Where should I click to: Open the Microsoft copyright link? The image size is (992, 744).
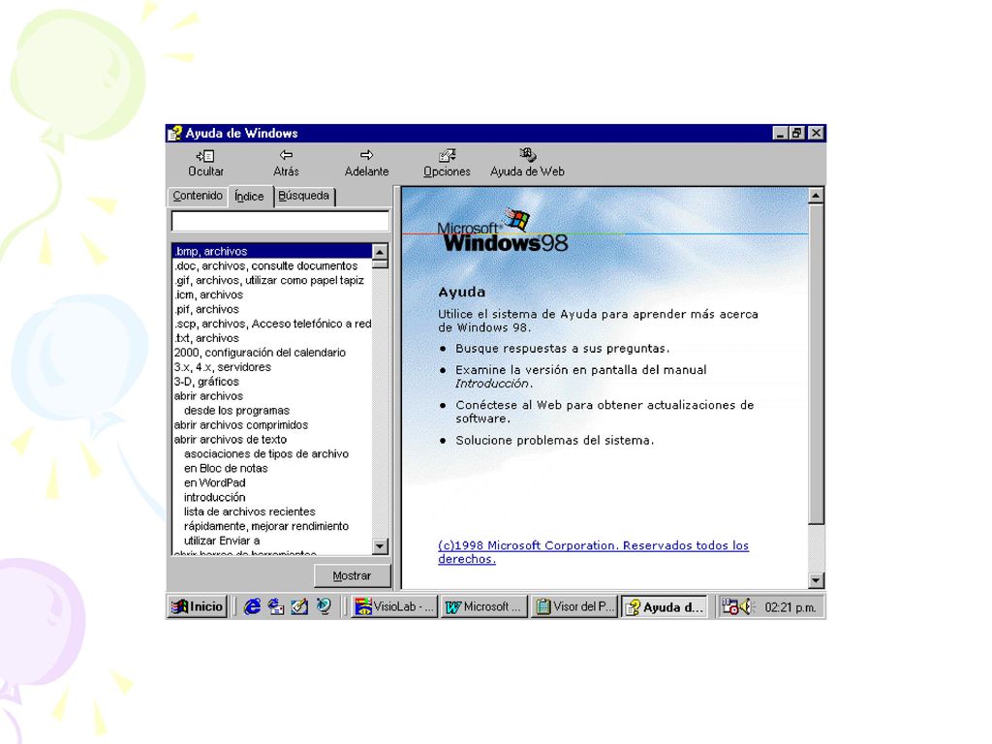[x=593, y=552]
